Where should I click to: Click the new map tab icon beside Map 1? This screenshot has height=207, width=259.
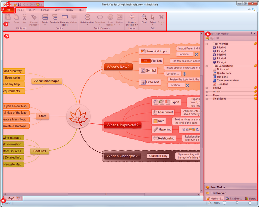pyautogui.click(x=19, y=198)
